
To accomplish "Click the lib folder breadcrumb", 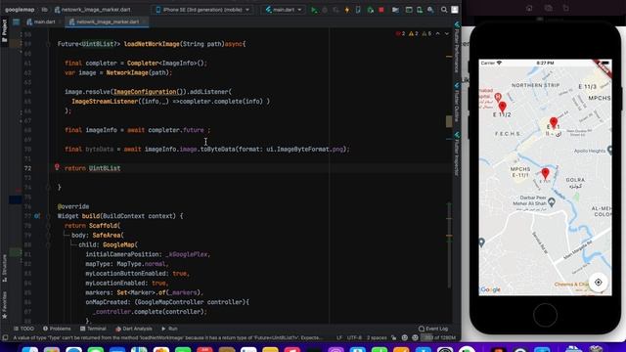I will point(44,10).
